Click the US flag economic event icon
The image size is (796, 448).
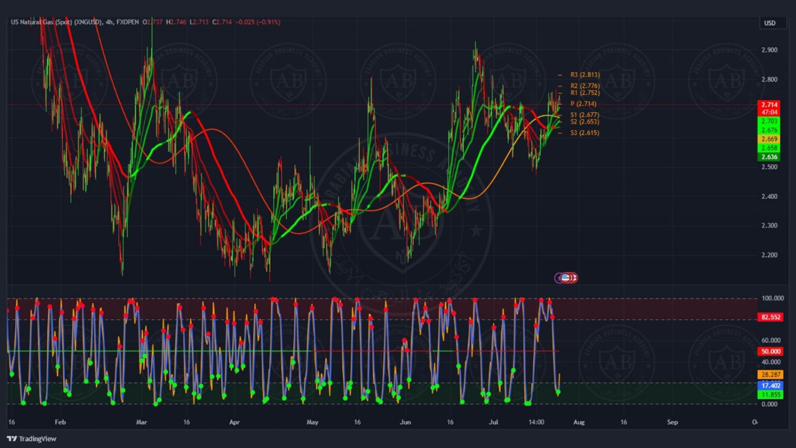(566, 278)
